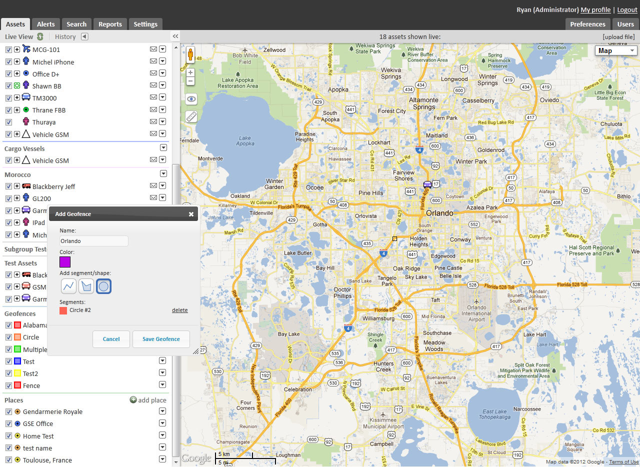Screen dimensions: 640x467
Task: Select the polyline segment shape tool
Action: click(x=68, y=286)
